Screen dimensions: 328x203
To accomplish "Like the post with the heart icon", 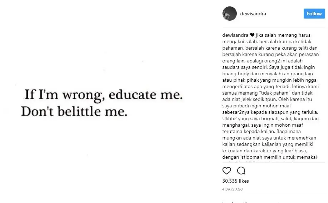I will pyautogui.click(x=227, y=171).
